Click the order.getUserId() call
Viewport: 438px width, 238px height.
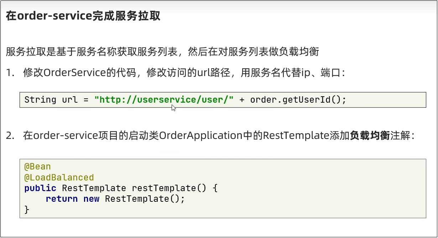298,99
